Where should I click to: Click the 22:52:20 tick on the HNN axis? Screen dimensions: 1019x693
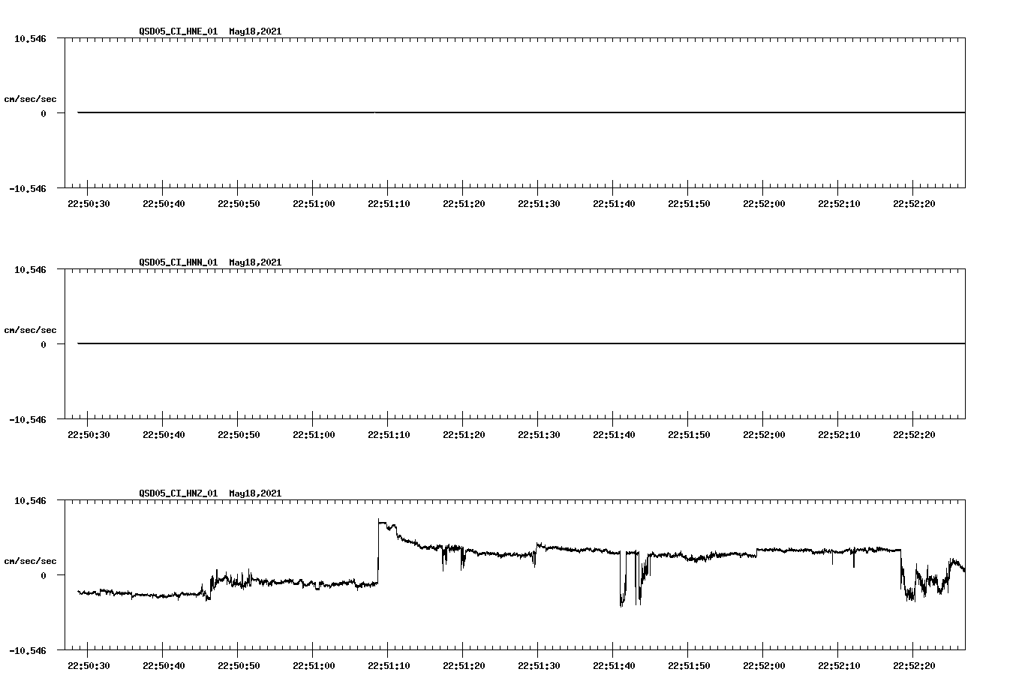(913, 433)
